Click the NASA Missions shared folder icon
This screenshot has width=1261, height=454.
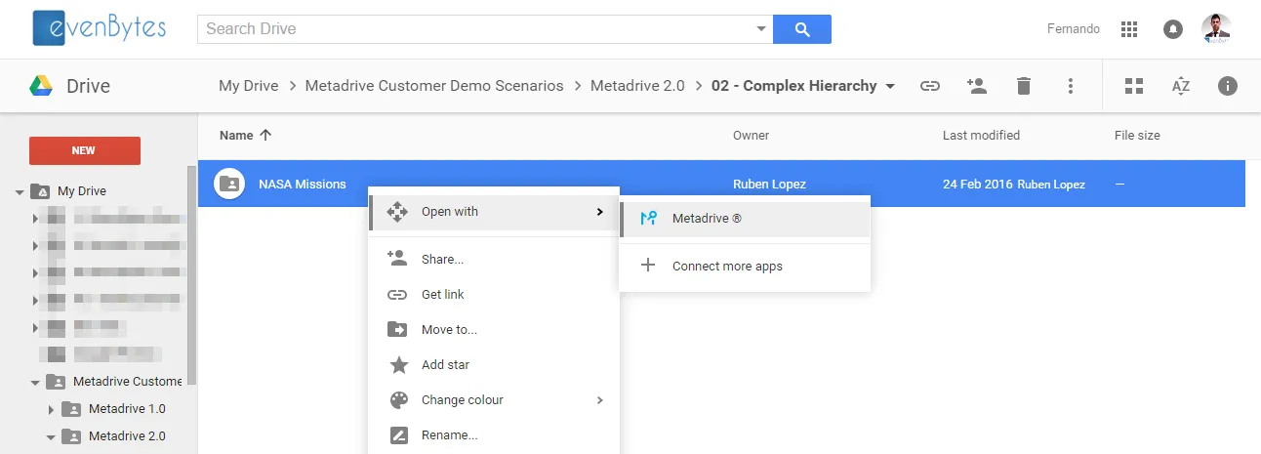(229, 184)
